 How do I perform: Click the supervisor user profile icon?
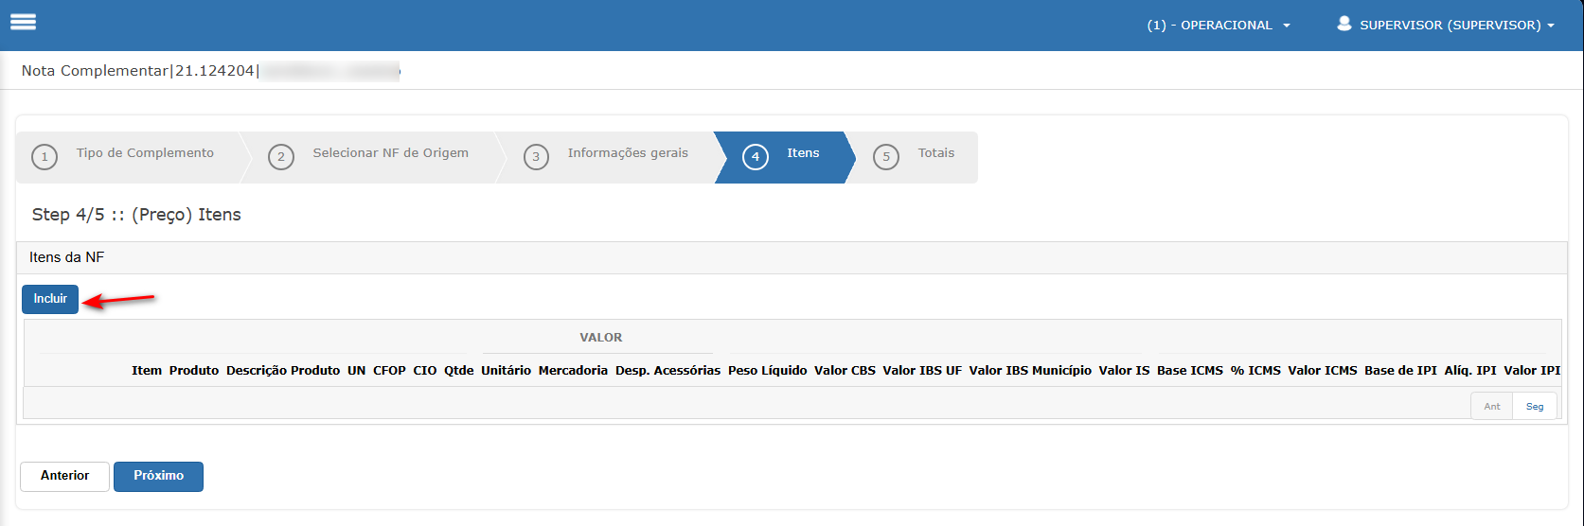click(1344, 24)
